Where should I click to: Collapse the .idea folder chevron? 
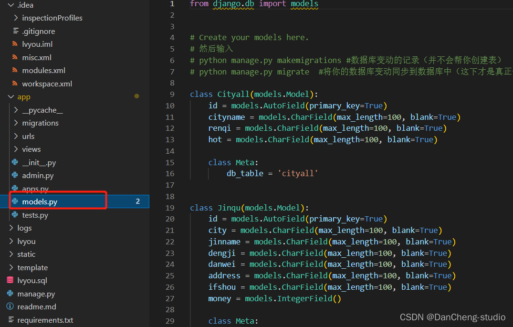coord(11,5)
